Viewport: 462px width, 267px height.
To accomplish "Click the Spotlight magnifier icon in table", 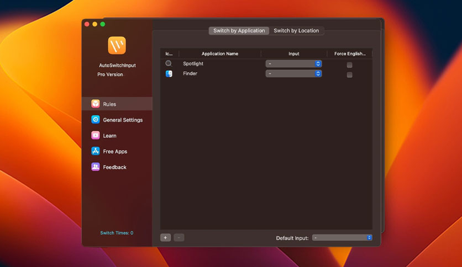I will [x=169, y=63].
